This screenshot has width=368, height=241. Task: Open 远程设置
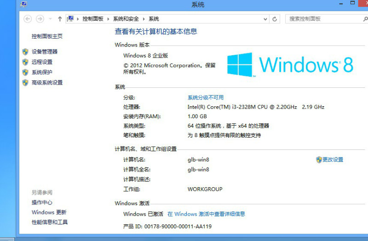coord(42,62)
